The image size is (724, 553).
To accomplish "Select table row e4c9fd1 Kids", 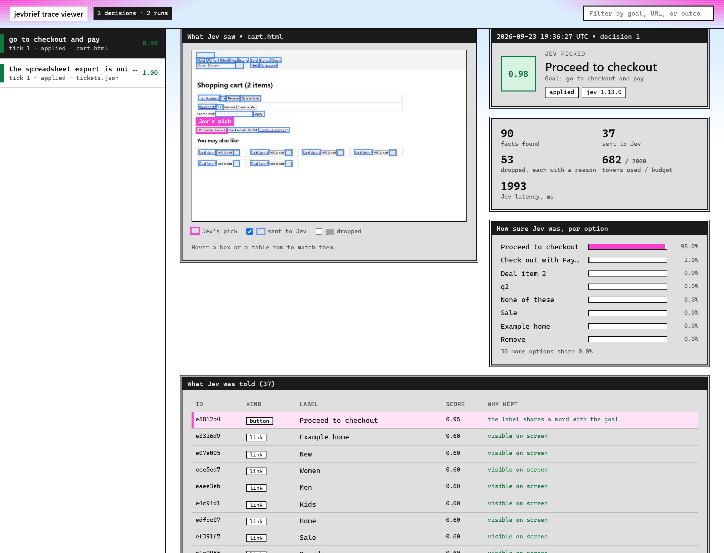I will (x=445, y=504).
